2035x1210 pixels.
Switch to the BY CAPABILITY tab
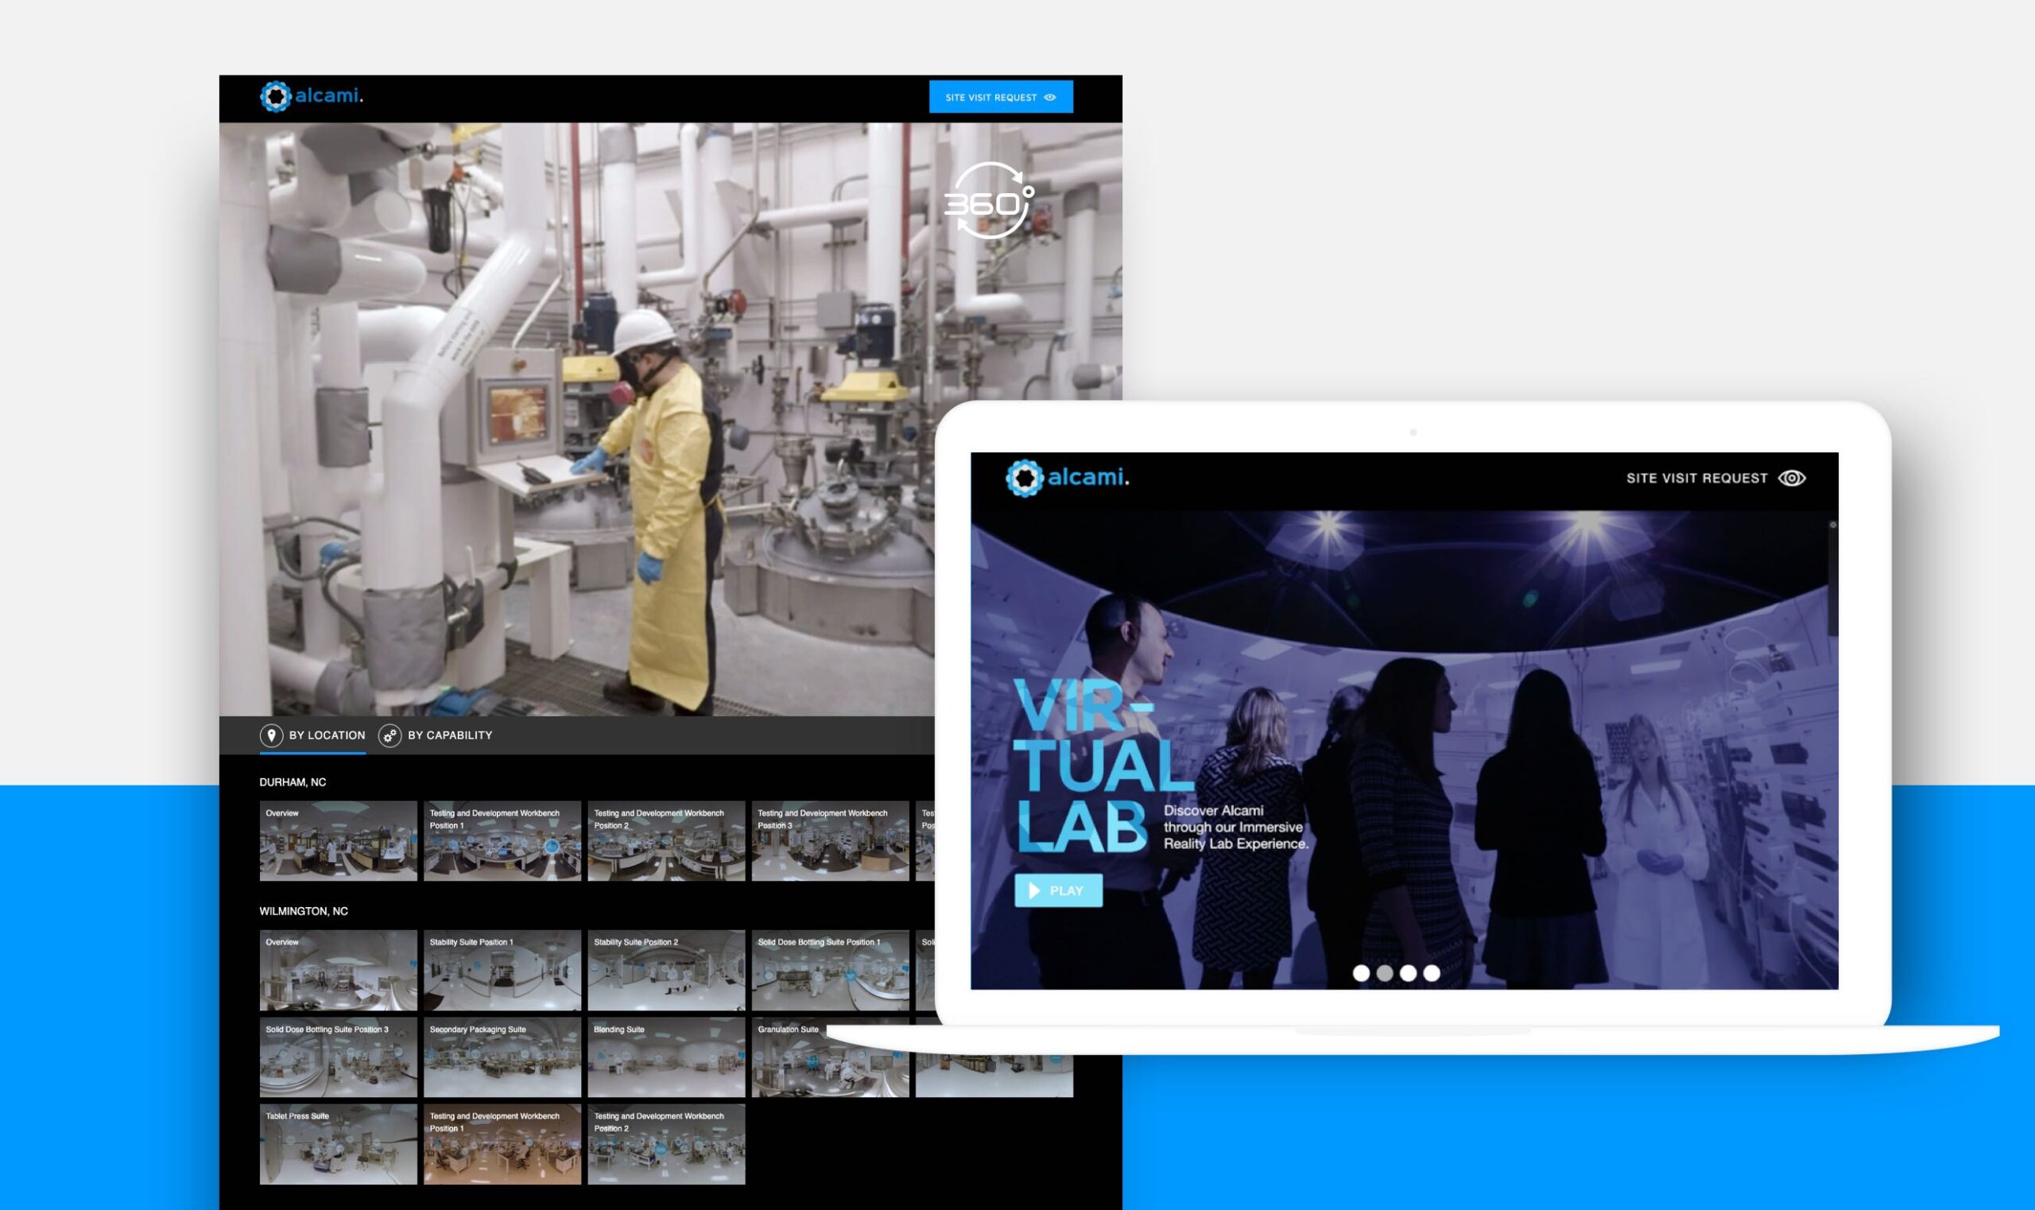click(x=449, y=735)
